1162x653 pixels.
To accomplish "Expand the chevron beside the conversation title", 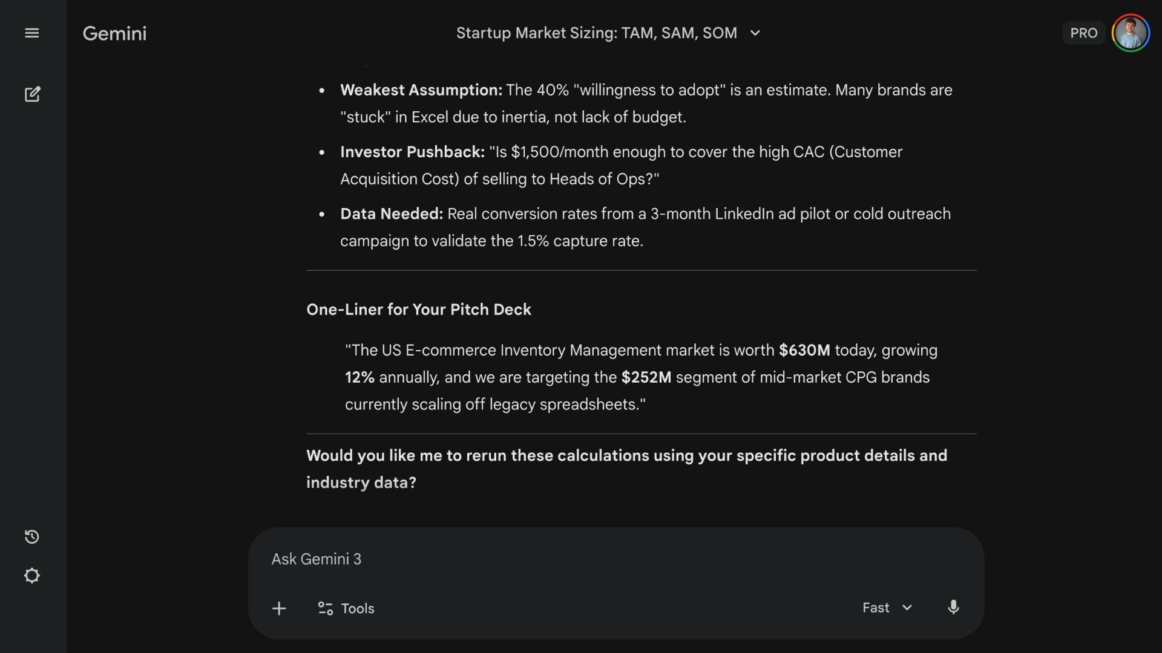I will pyautogui.click(x=755, y=33).
